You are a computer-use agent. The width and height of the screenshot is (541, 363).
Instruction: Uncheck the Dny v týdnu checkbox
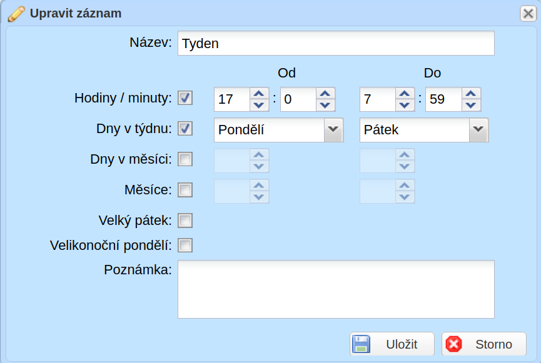pyautogui.click(x=185, y=129)
